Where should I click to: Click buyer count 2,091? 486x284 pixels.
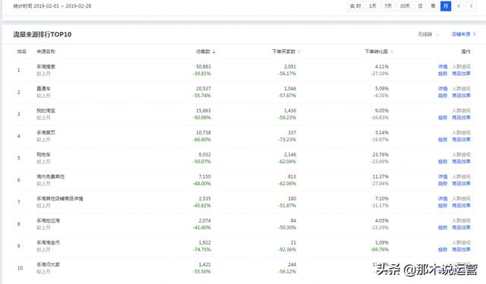coord(290,67)
